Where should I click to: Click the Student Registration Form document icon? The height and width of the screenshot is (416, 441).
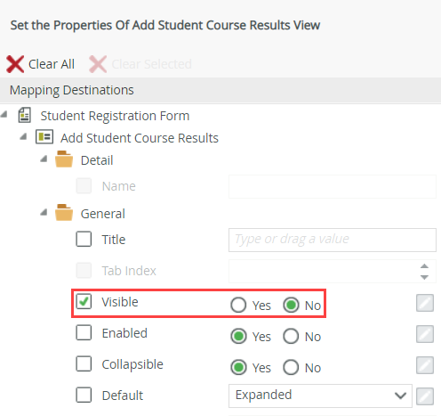(24, 115)
